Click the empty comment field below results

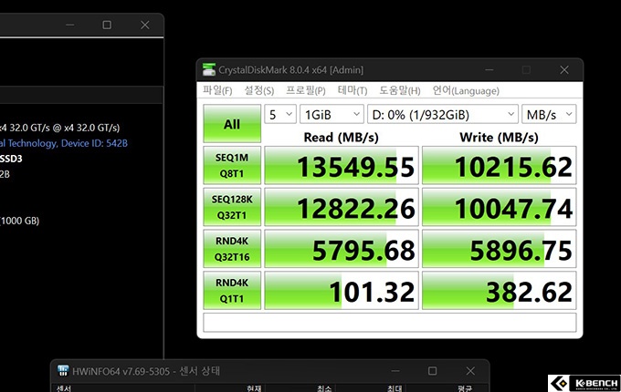tap(390, 323)
